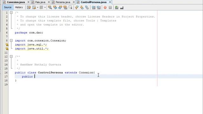
Task: Click 'choose Tools | Templates' comment text
Action: click(95, 21)
